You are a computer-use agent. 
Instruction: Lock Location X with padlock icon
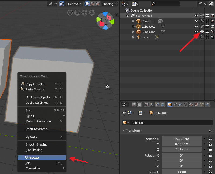pyautogui.click(x=210, y=139)
